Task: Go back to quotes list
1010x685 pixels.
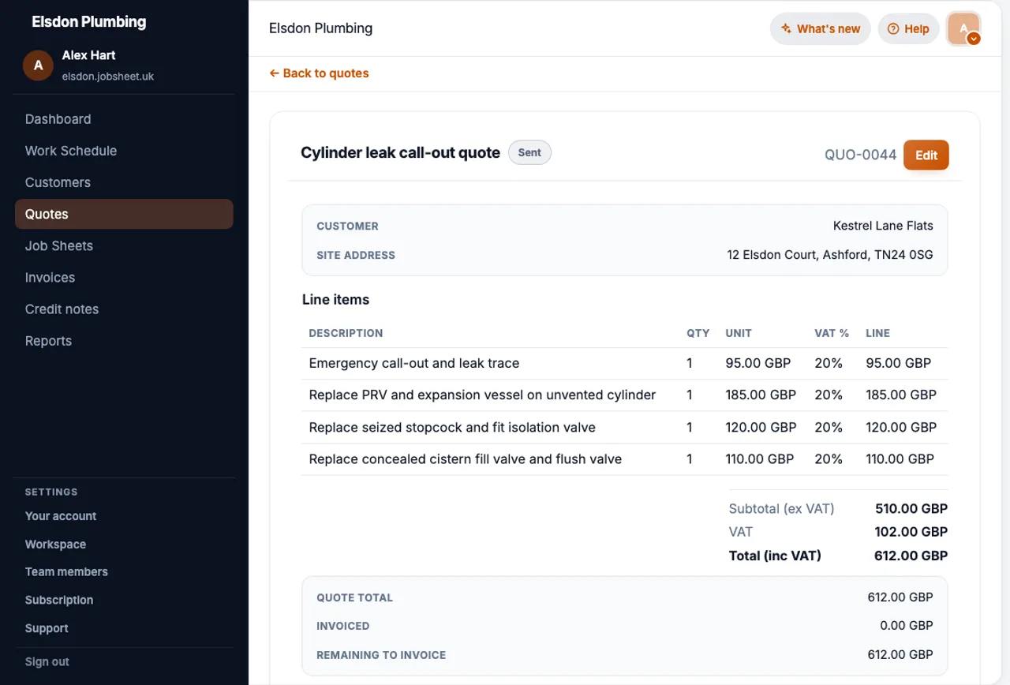Action: point(319,73)
